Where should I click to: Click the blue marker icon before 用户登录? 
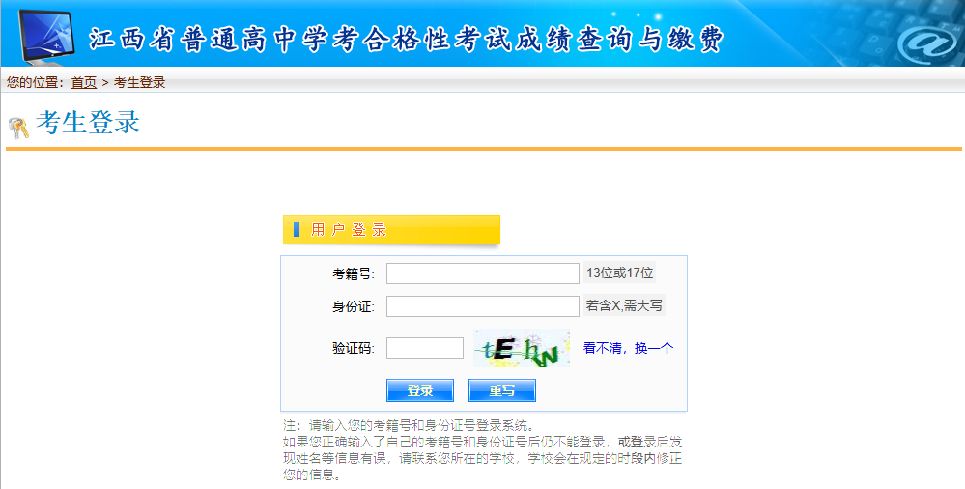(297, 230)
